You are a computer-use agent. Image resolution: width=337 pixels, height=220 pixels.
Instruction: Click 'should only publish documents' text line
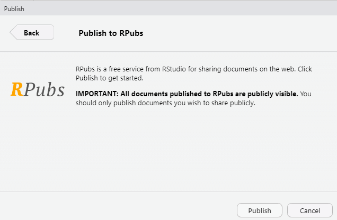click(x=122, y=103)
